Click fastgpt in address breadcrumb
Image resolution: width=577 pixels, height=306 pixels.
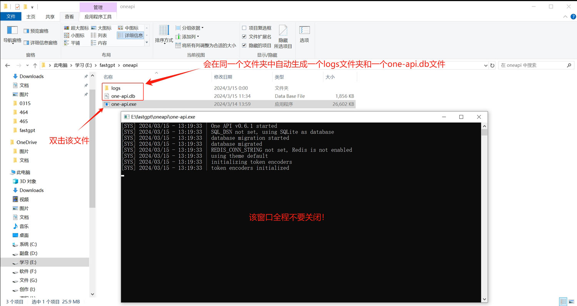(108, 65)
